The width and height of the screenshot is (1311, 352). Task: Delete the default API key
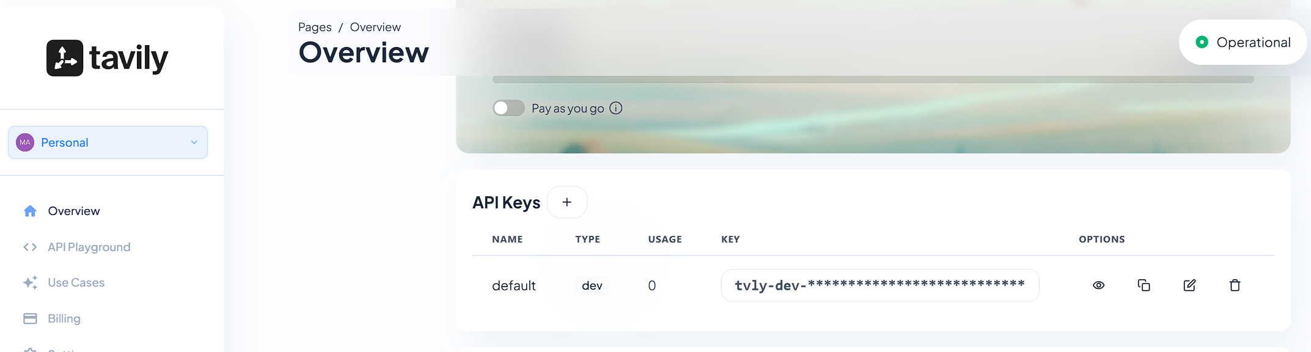click(1235, 285)
